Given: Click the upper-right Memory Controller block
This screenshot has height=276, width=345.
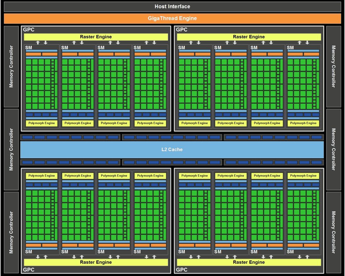Looking at the screenshot, I should point(333,66).
